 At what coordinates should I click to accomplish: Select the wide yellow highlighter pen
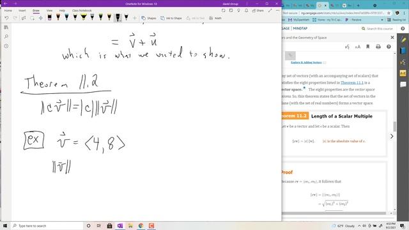[x=84, y=17]
